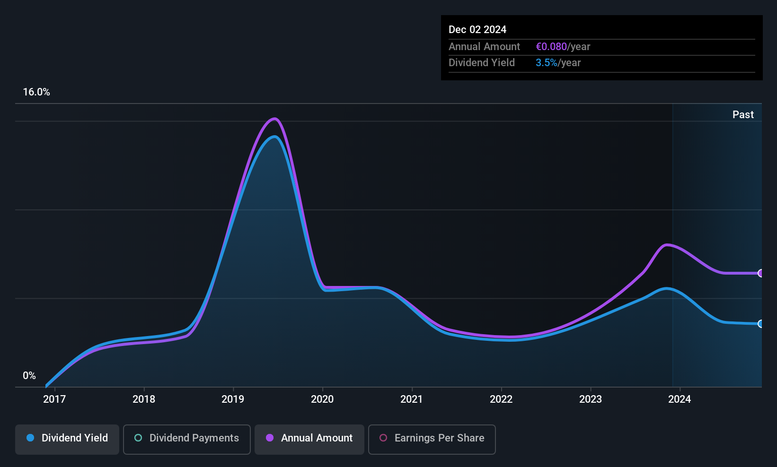Click the 2024 x-axis label

(x=680, y=399)
